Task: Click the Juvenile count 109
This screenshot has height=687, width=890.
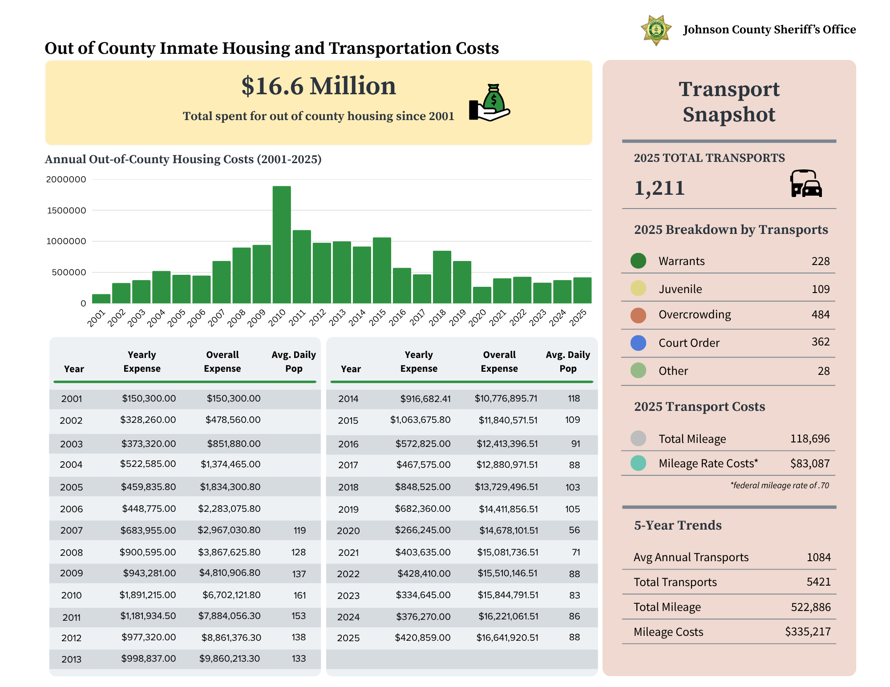Action: pos(821,289)
